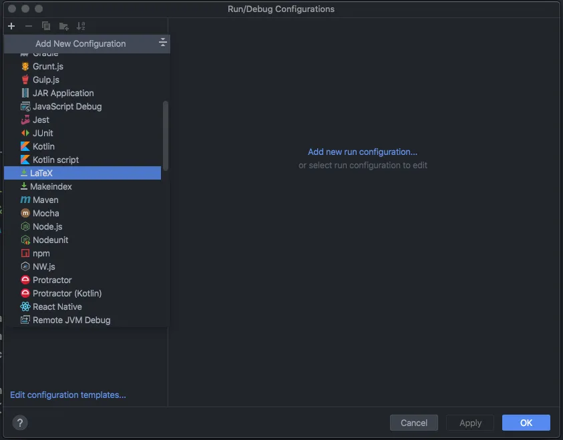Click the minus Remove Configuration icon
The width and height of the screenshot is (563, 440).
click(x=29, y=26)
